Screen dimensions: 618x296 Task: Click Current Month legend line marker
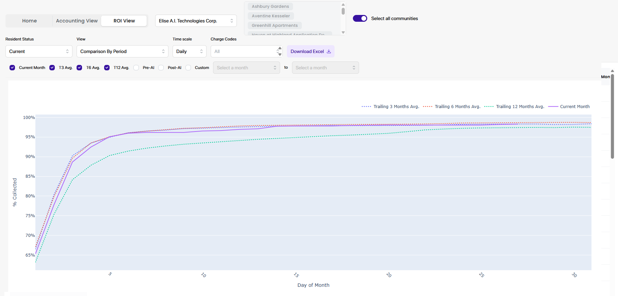click(x=553, y=107)
